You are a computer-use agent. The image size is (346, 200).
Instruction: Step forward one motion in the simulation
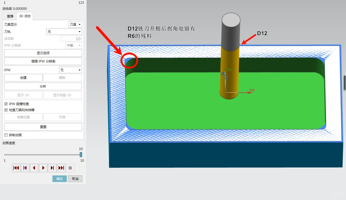pos(52,168)
